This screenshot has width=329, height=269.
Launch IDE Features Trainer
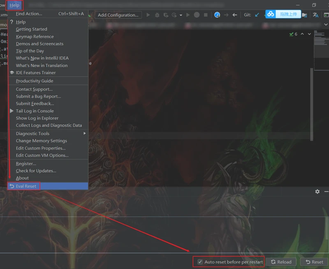[48, 73]
